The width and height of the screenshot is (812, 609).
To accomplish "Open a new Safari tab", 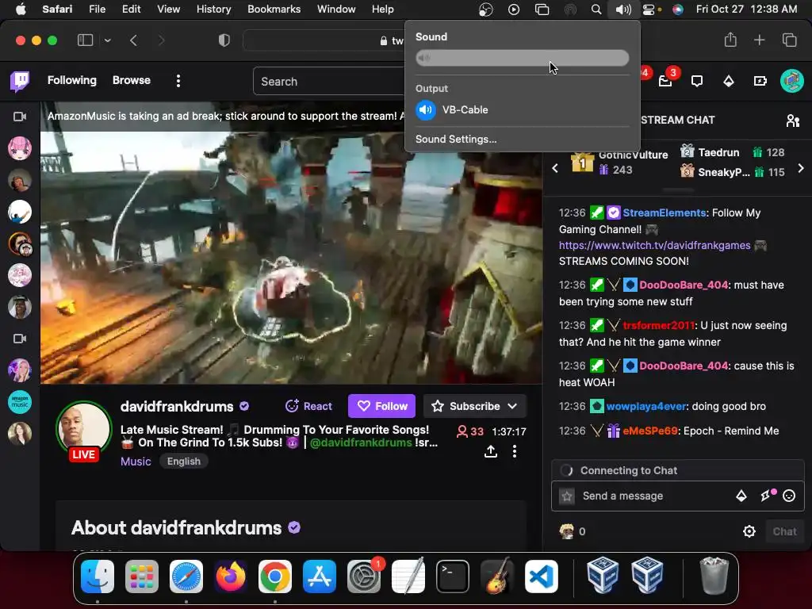I will [759, 40].
